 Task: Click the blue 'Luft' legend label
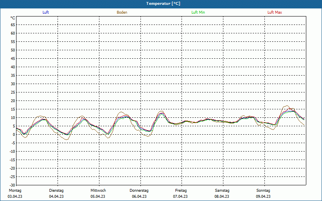click(x=45, y=12)
